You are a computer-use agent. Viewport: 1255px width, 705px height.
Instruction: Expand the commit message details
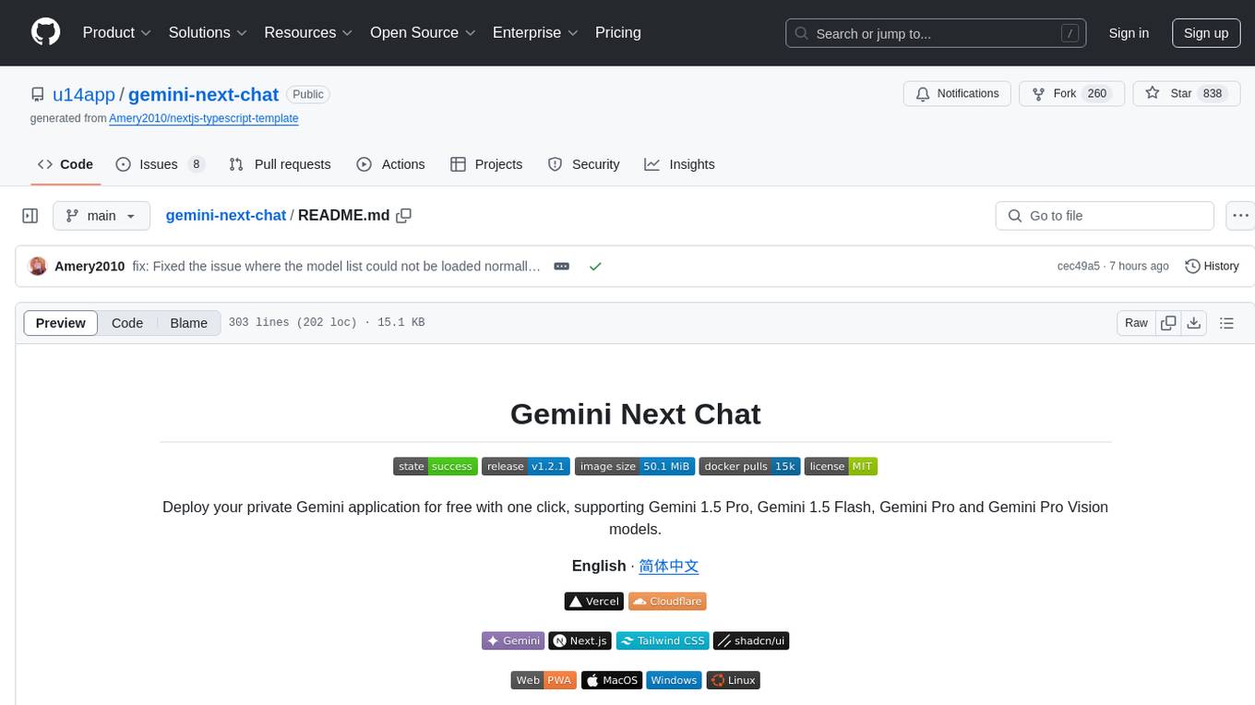click(x=561, y=266)
